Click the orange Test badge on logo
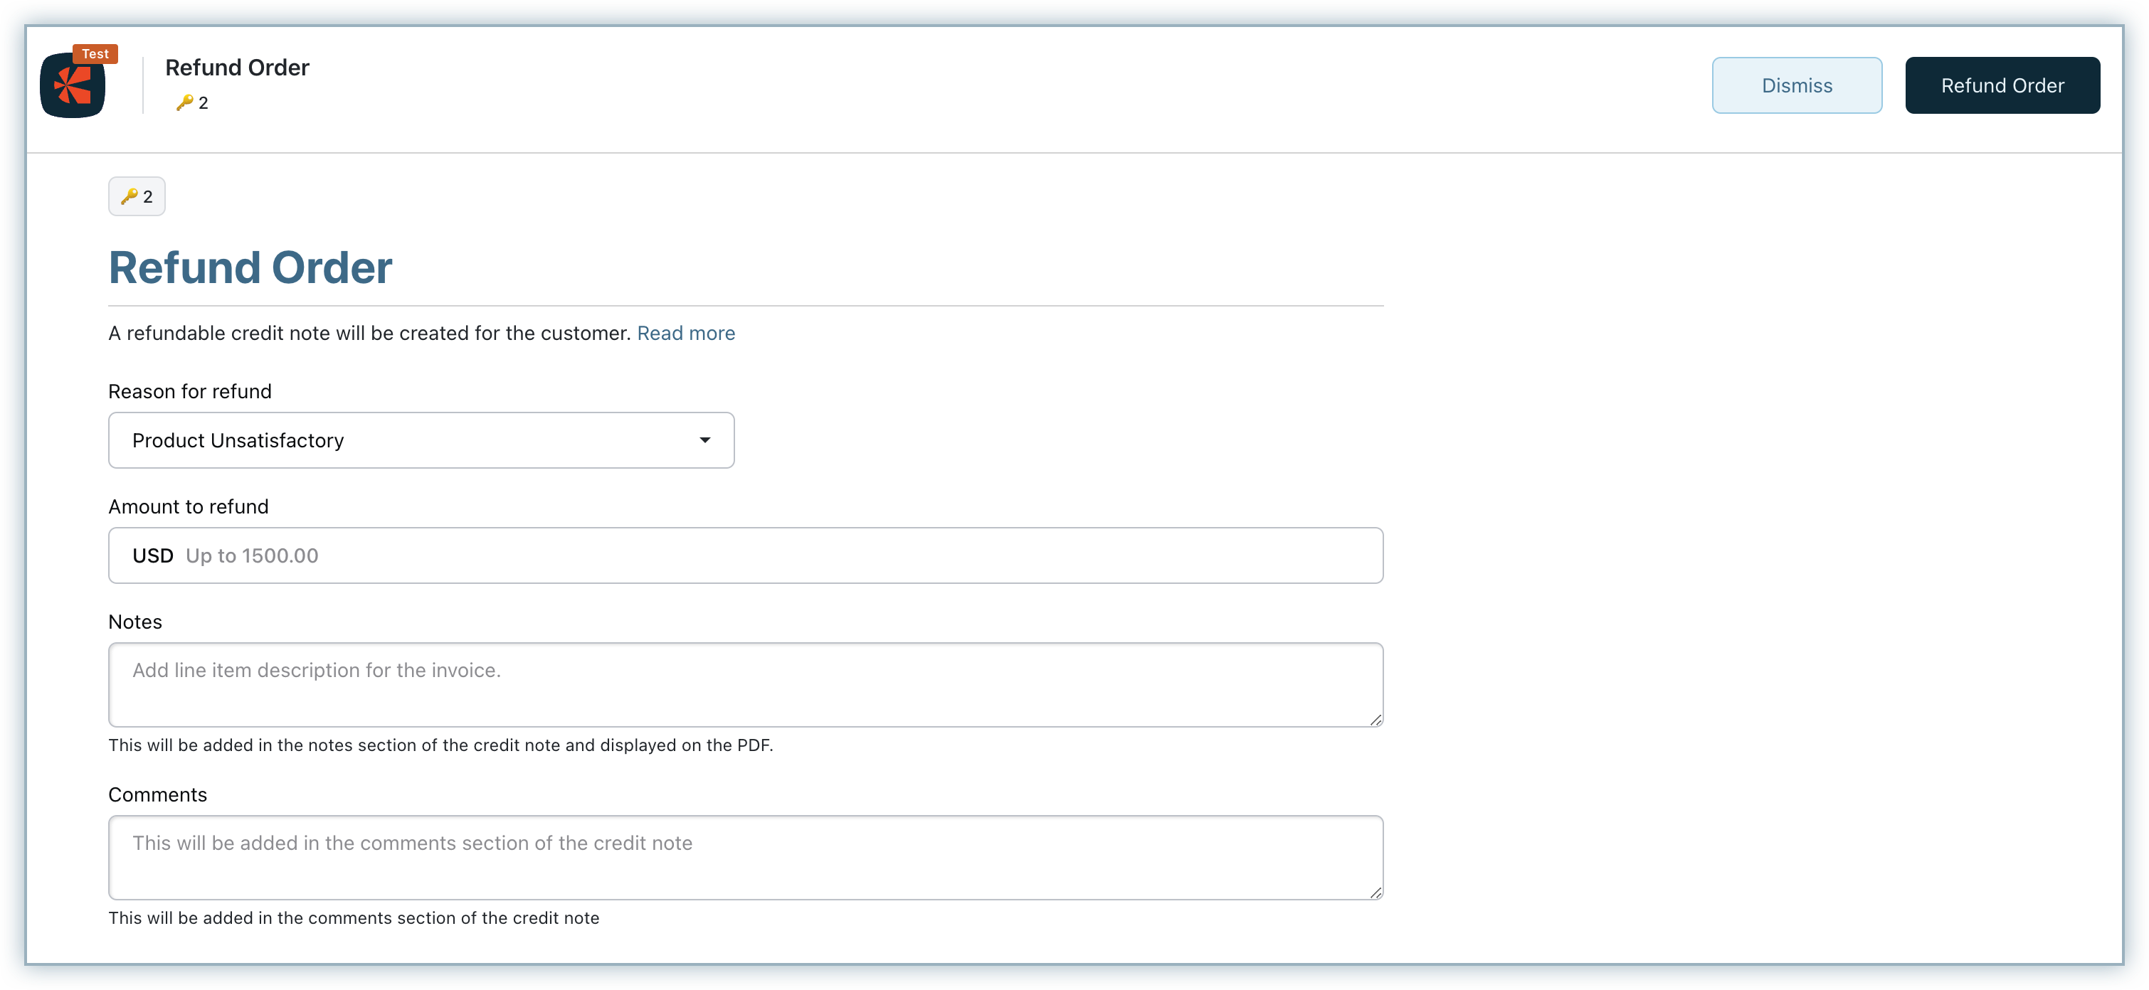The width and height of the screenshot is (2149, 990). pos(95,54)
